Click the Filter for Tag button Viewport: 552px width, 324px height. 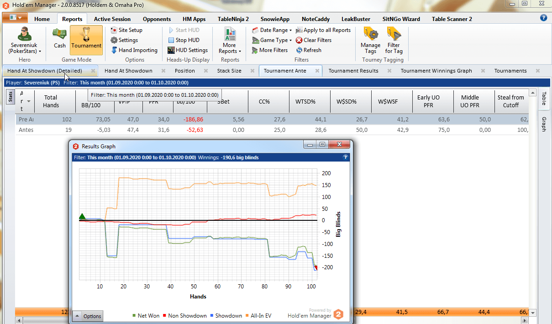pyautogui.click(x=394, y=40)
